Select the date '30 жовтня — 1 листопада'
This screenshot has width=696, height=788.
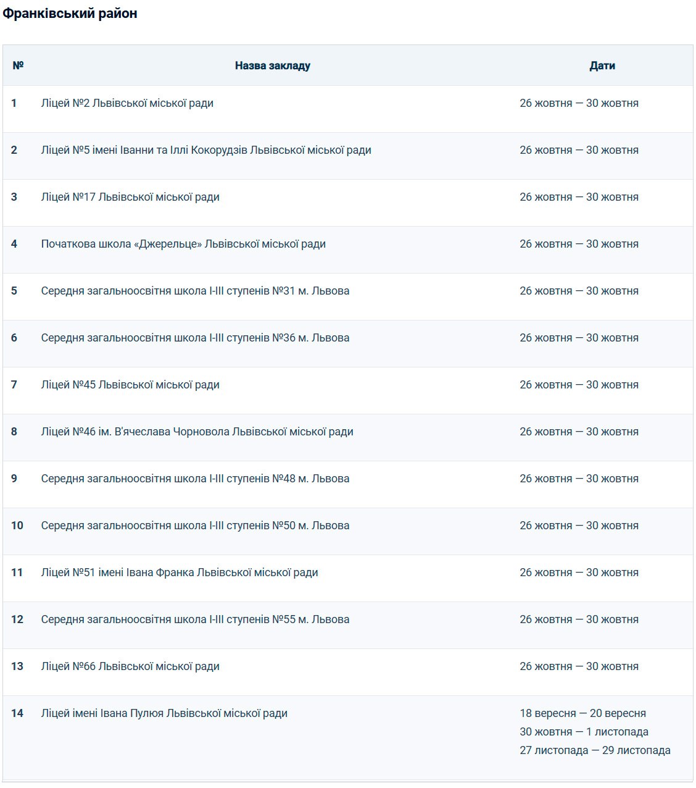tap(584, 732)
